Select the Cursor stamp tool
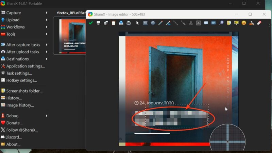Image resolution: width=272 pixels, height=153 pixels. coord(252,23)
